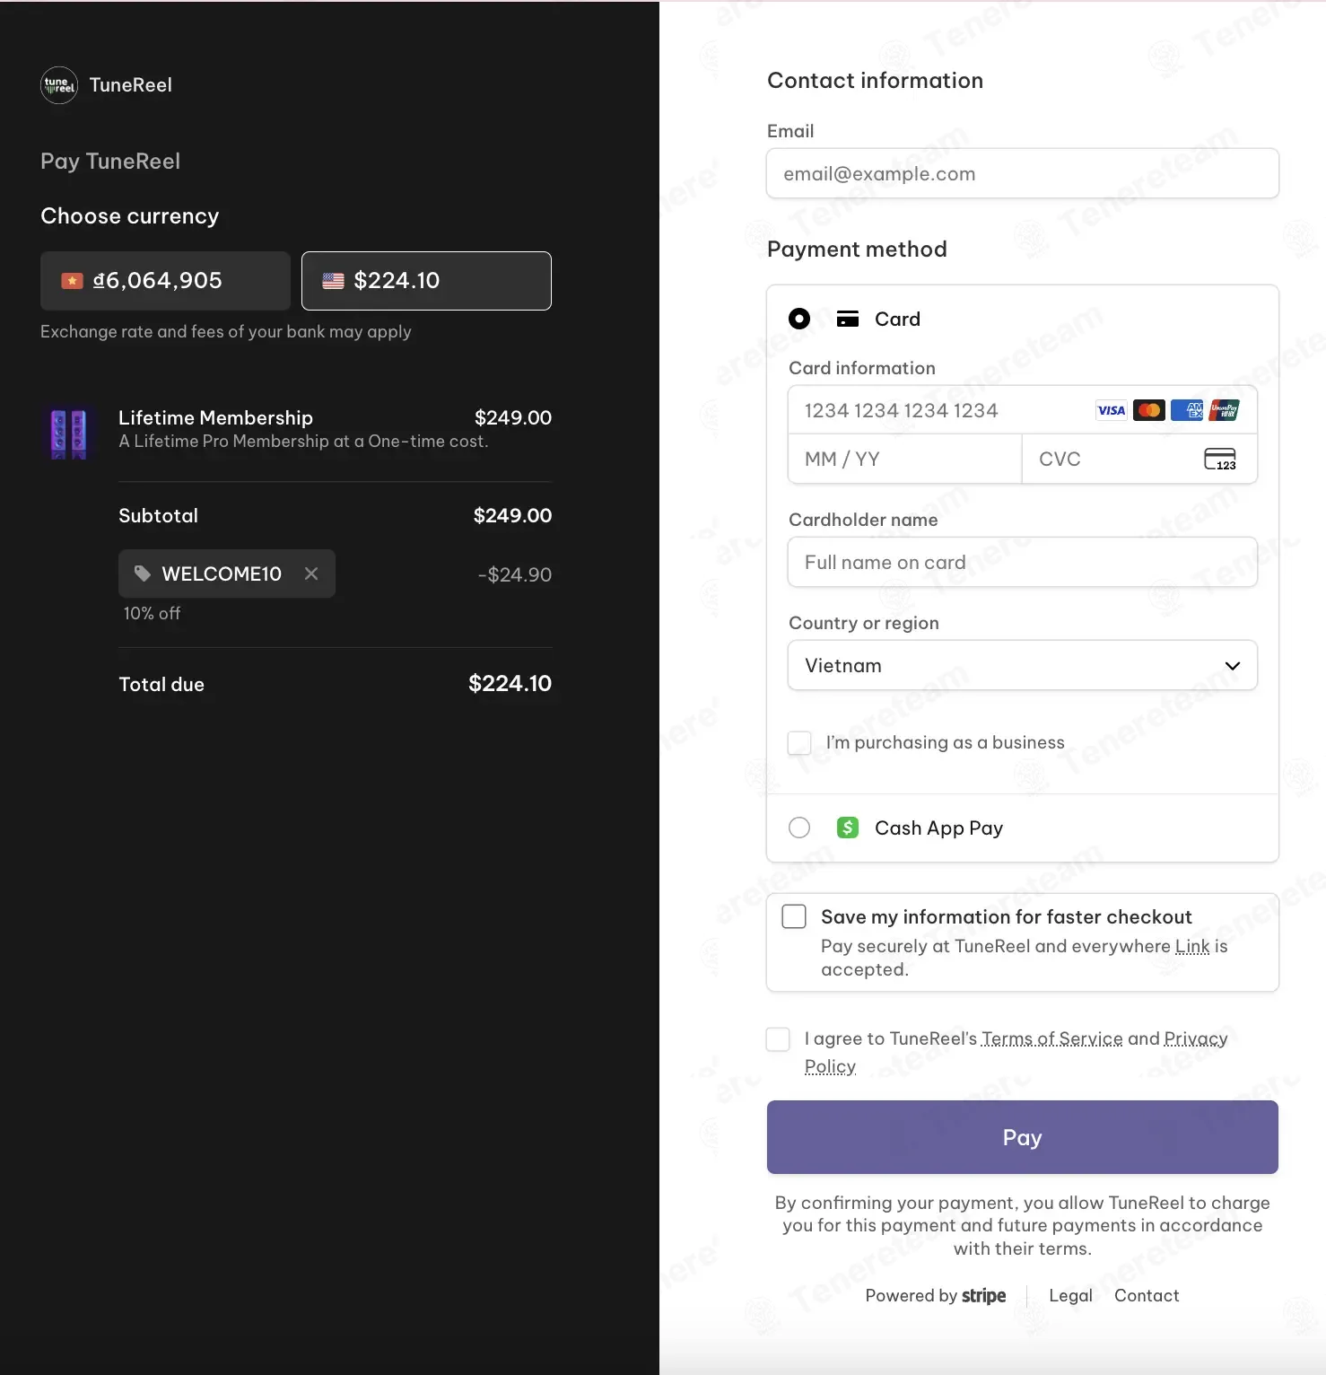Click the purple Pay button
This screenshot has height=1375, width=1326.
point(1022,1137)
